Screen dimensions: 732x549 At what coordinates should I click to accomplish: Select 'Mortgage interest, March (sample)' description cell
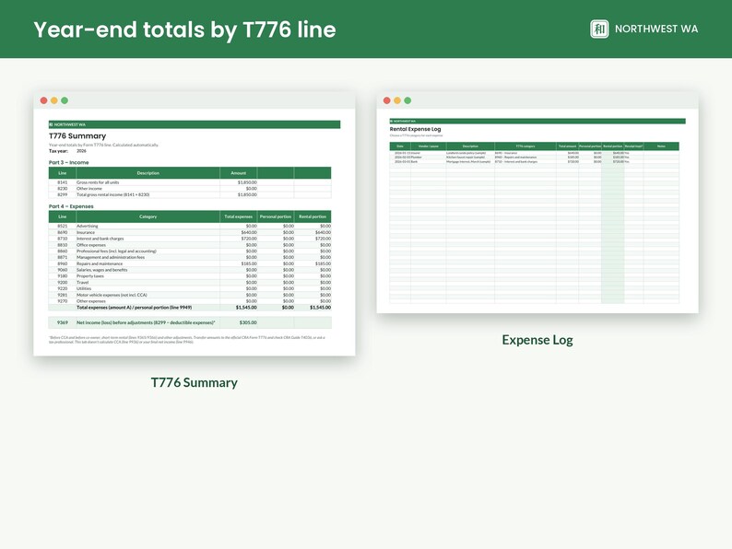(470, 161)
